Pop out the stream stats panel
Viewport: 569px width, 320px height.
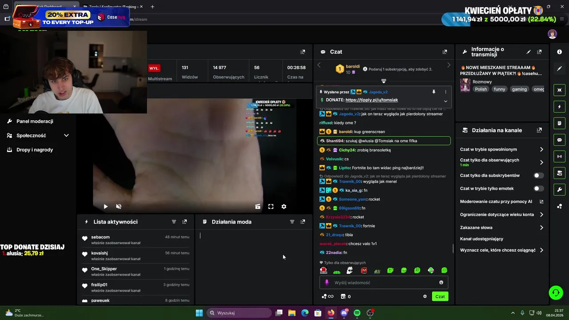[x=303, y=52]
